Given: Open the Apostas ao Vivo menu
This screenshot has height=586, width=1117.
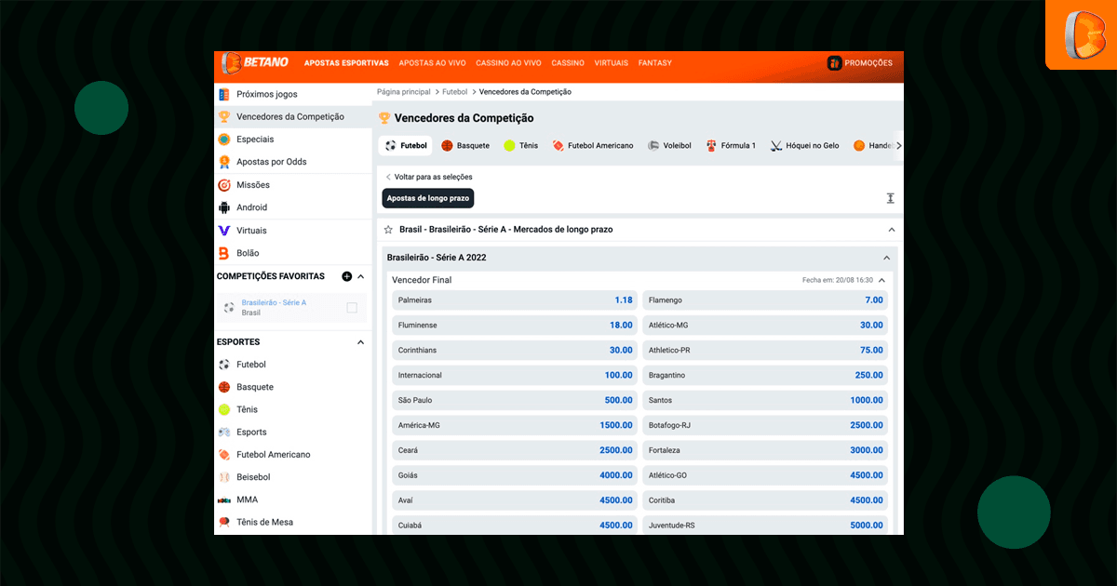Looking at the screenshot, I should (432, 63).
